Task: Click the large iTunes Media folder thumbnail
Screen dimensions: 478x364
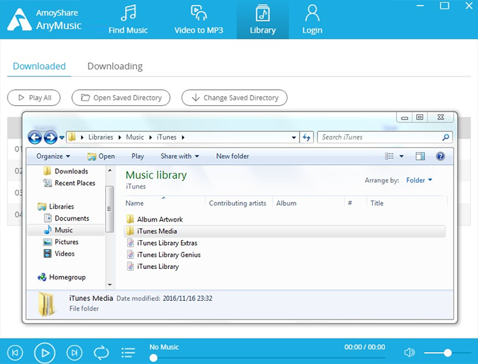Action: (x=47, y=304)
